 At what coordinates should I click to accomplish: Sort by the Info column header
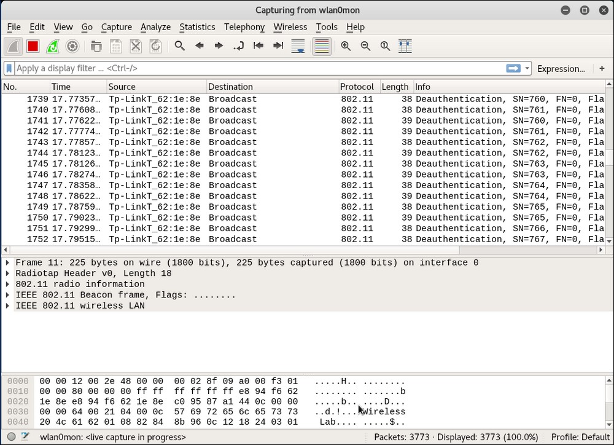509,87
